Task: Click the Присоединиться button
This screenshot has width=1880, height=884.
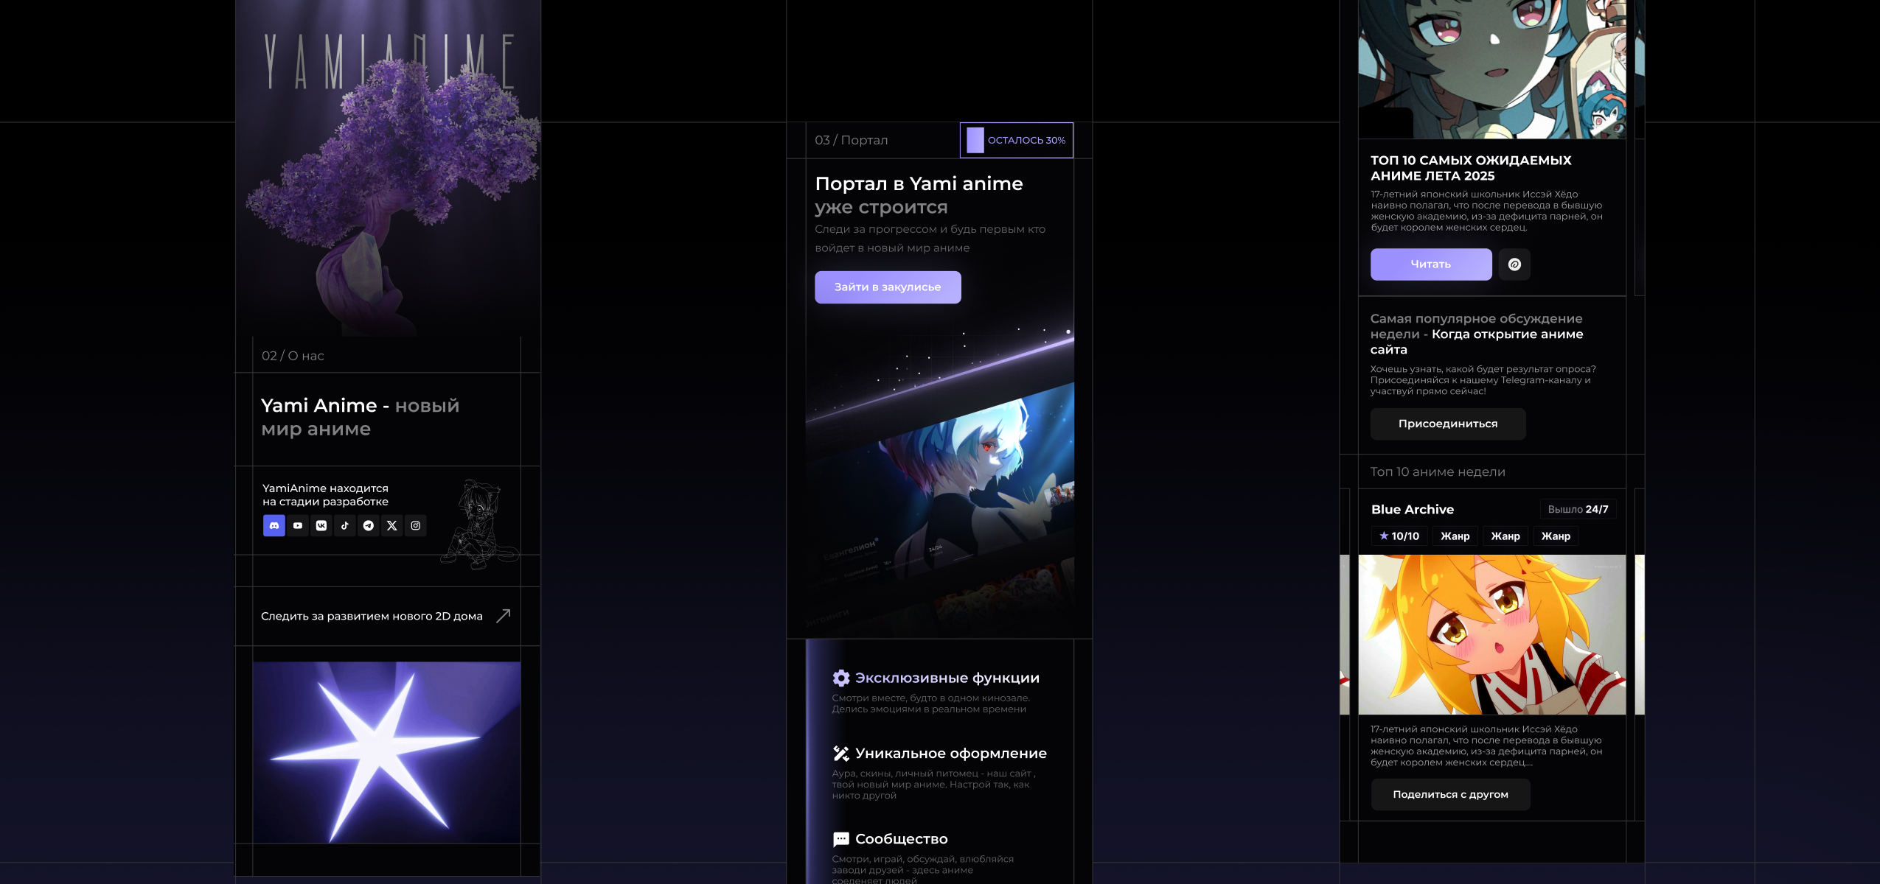Action: click(x=1447, y=424)
